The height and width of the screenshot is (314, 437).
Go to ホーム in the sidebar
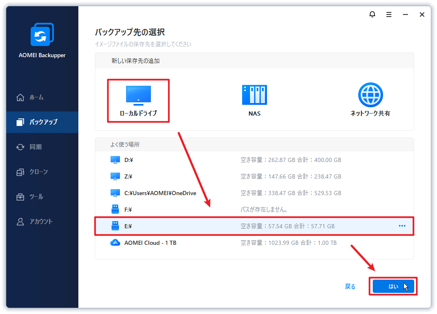point(42,97)
